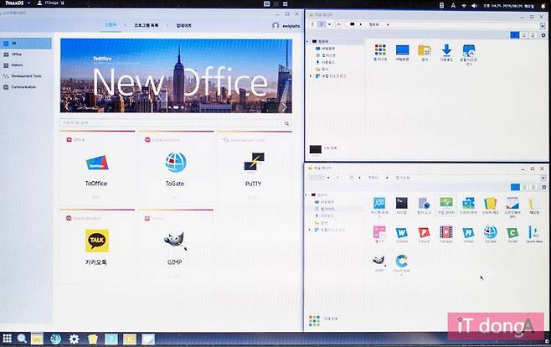Image resolution: width=551 pixels, height=347 pixels.
Task: Select icon view mode in upper file manager
Action: click(x=515, y=35)
